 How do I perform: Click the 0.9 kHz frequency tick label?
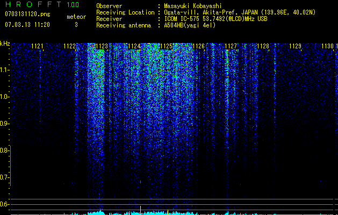point(4,124)
